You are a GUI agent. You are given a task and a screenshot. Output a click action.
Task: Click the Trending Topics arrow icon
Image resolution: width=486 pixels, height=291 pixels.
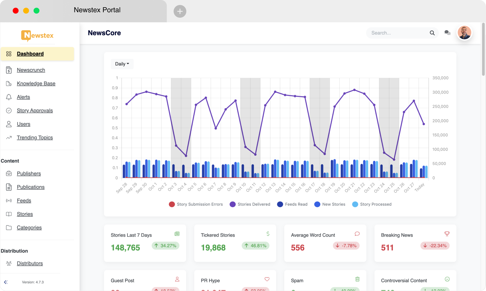pyautogui.click(x=9, y=138)
